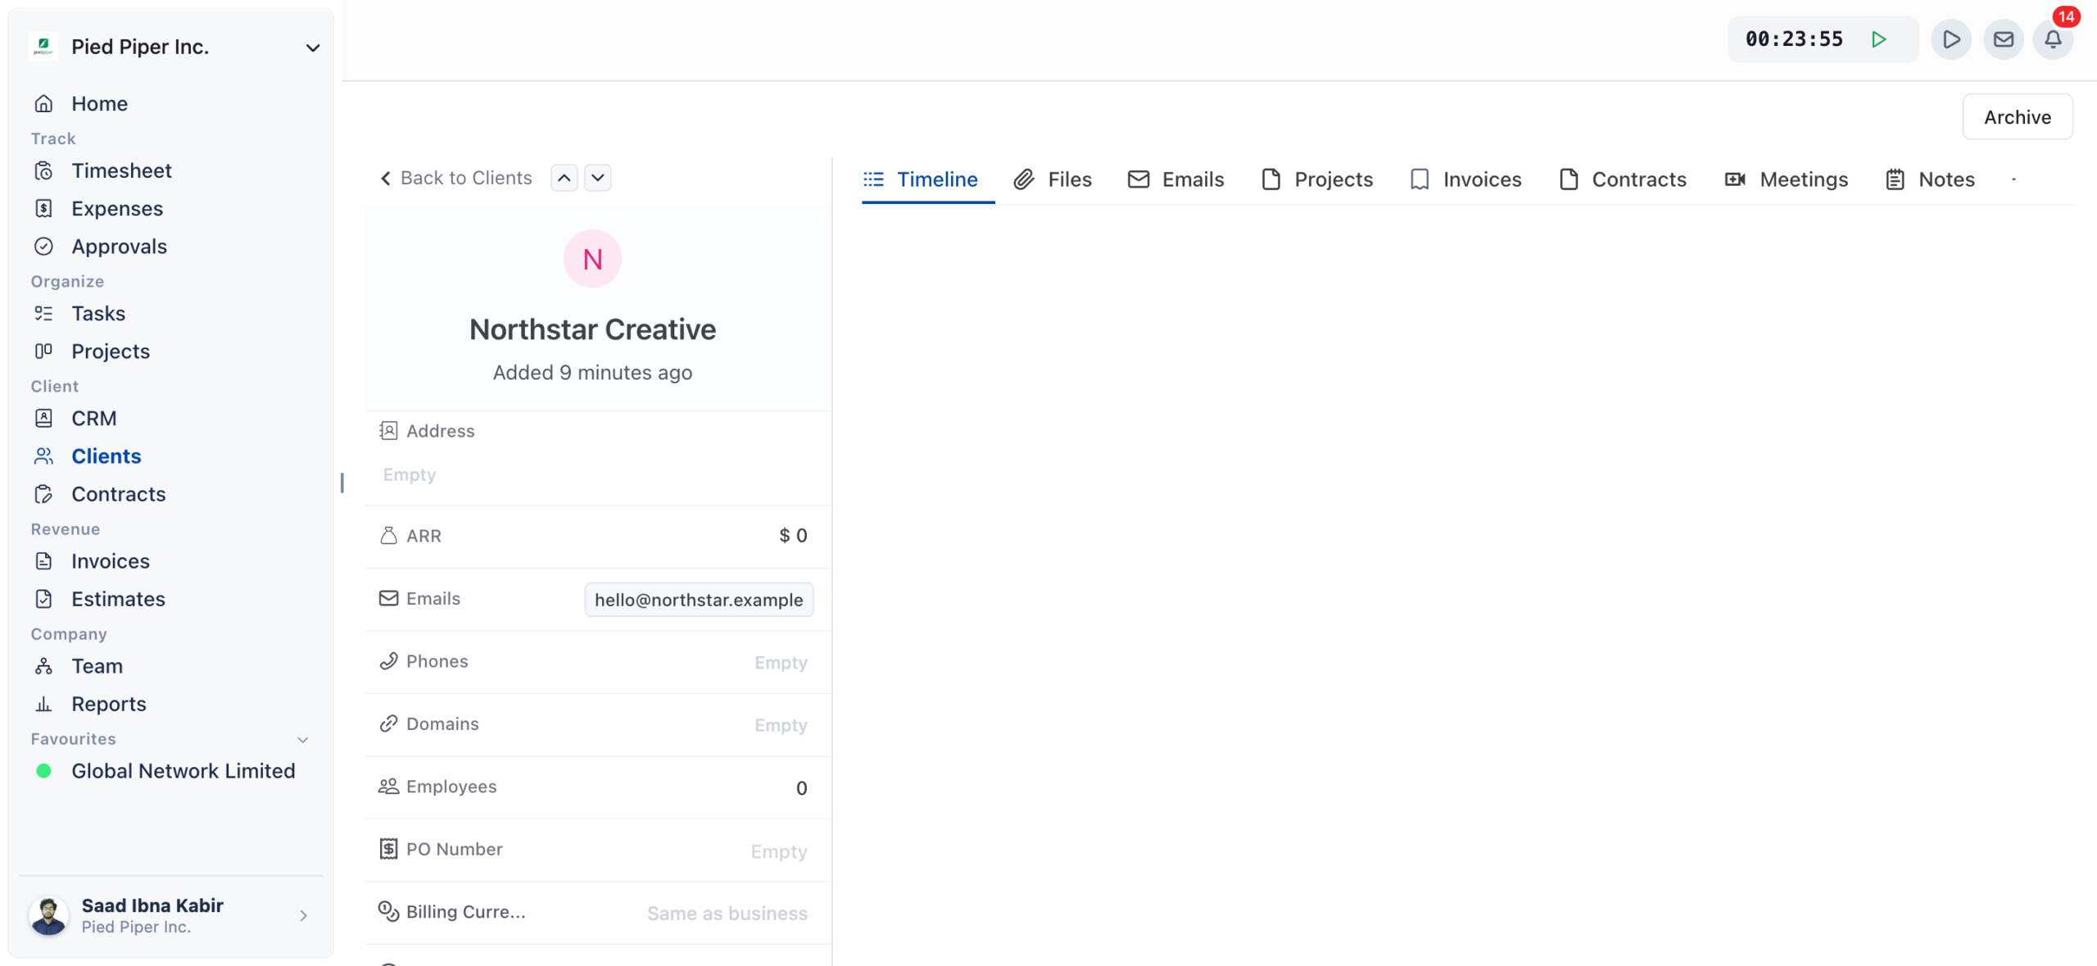Edit the empty Domains field
This screenshot has width=2097, height=966.
coord(780,725)
